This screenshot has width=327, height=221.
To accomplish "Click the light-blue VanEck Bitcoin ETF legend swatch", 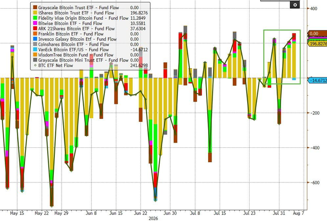I will tap(35, 50).
